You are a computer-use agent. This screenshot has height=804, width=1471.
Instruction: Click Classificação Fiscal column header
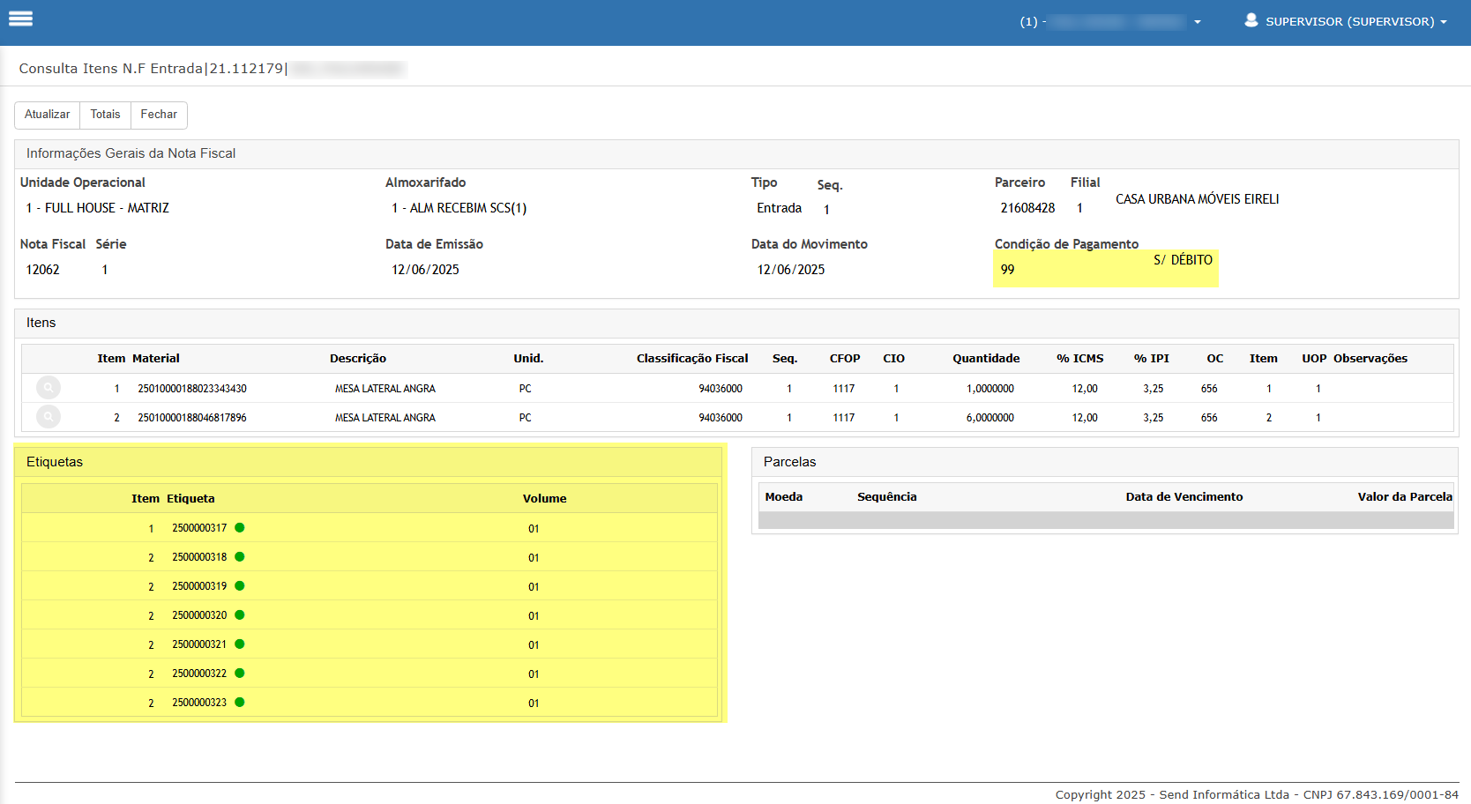coord(692,359)
